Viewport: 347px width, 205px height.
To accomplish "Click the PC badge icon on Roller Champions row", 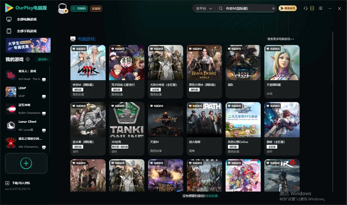I will (x=44, y=113).
